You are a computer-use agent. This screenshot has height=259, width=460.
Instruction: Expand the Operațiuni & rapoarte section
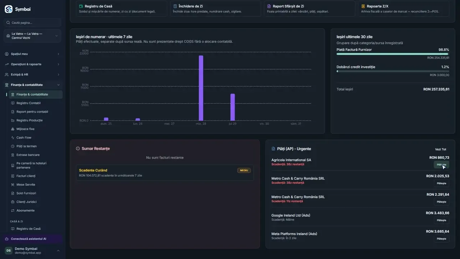tap(59, 64)
